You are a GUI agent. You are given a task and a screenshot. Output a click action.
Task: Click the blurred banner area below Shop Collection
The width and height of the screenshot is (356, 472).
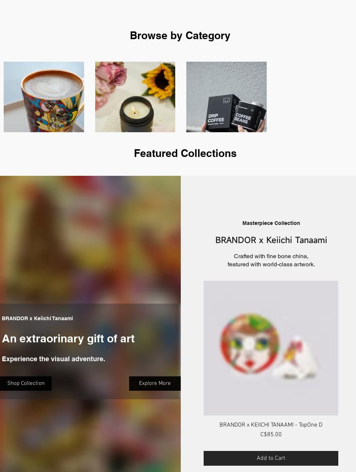tap(90, 435)
